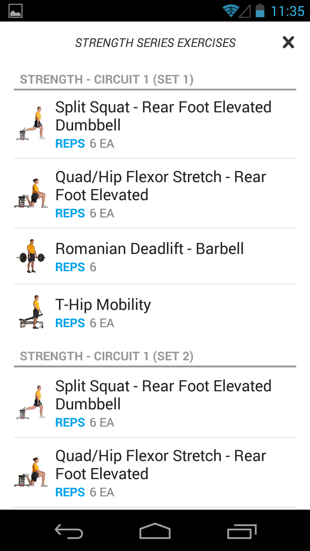
Task: Tap the Set 2 Quad/Hip Flexor thumbnail
Action: (31, 472)
